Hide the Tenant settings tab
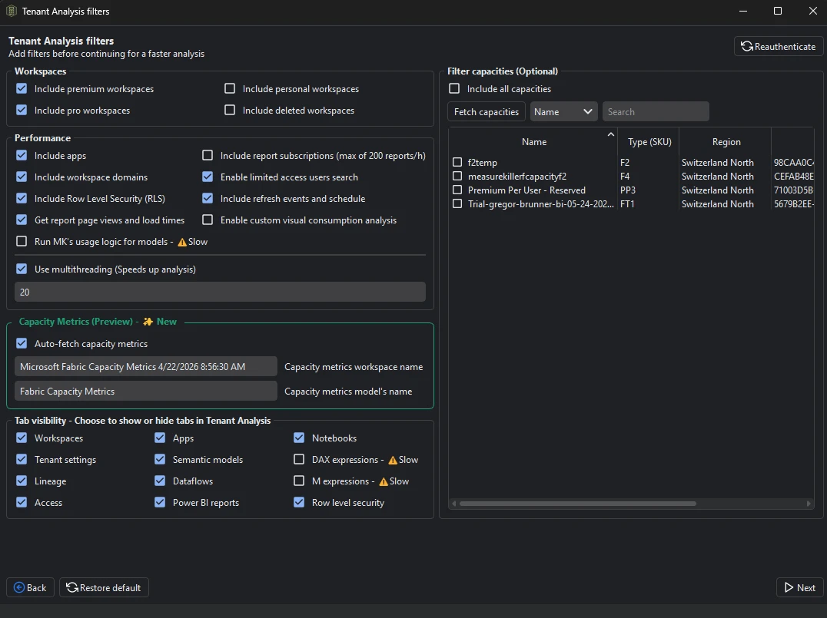This screenshot has height=618, width=827. click(x=22, y=459)
